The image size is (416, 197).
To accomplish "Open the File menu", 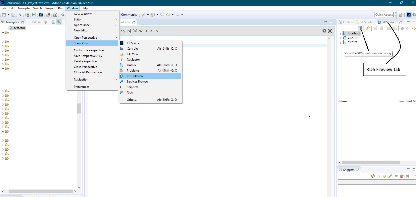I will click(4, 8).
